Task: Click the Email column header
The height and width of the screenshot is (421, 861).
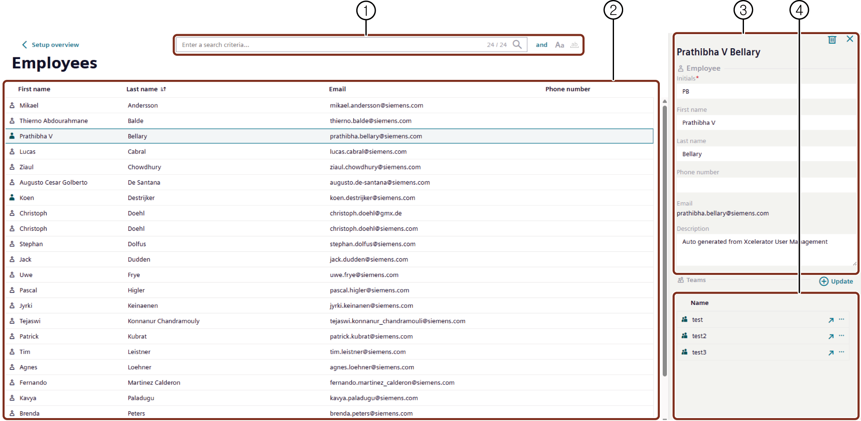Action: pyautogui.click(x=337, y=89)
